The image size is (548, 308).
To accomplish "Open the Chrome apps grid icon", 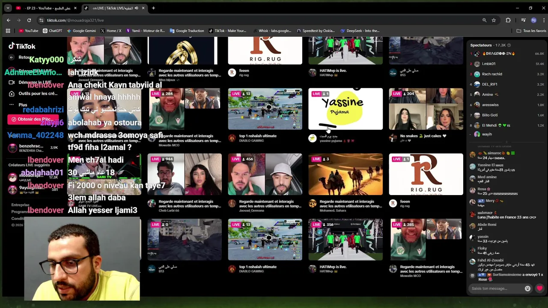I will (x=8, y=31).
